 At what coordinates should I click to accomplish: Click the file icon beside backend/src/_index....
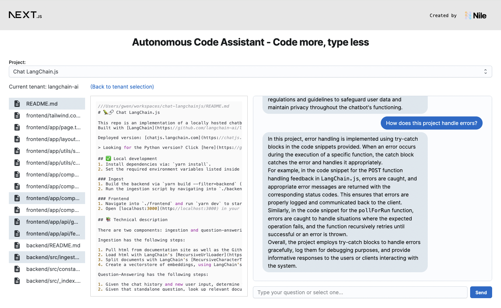coord(17,281)
